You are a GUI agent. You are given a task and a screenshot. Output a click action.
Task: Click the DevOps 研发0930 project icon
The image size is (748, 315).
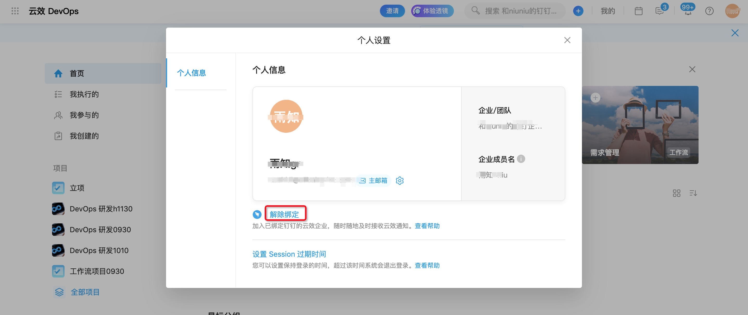(x=58, y=230)
